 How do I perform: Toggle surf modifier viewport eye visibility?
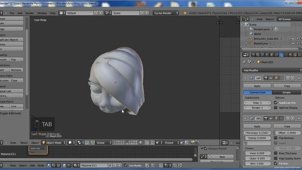[270, 78]
